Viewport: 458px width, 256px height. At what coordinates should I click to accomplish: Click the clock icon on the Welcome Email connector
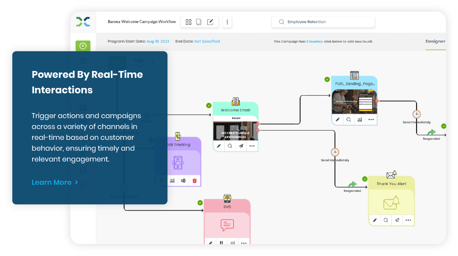335,152
